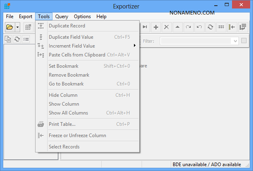
Task: Click the checklist icon in left panel
Action: click(x=26, y=39)
